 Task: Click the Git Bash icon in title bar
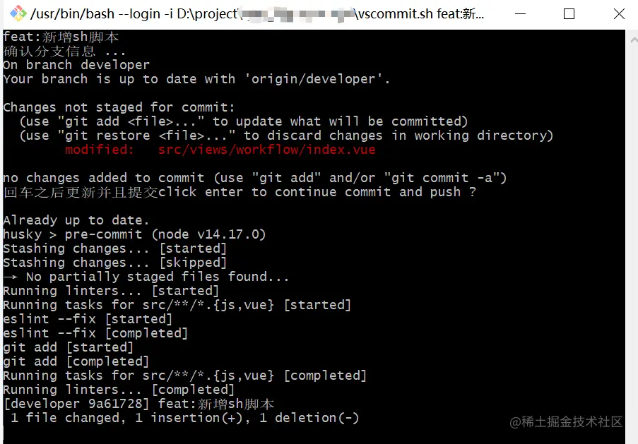18,14
